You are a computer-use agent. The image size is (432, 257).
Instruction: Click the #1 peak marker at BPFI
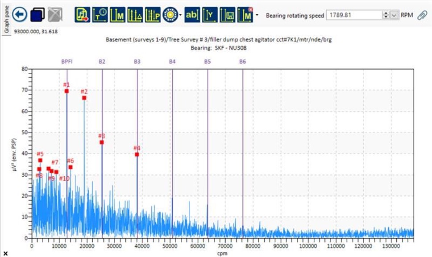[66, 91]
